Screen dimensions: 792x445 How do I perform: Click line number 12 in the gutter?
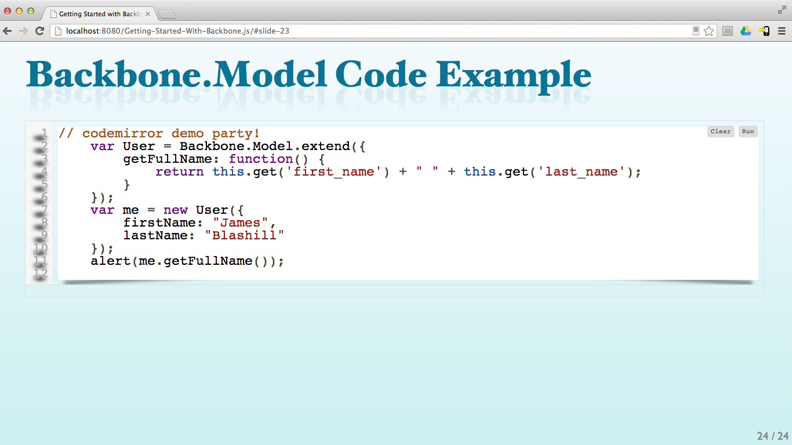pyautogui.click(x=40, y=274)
